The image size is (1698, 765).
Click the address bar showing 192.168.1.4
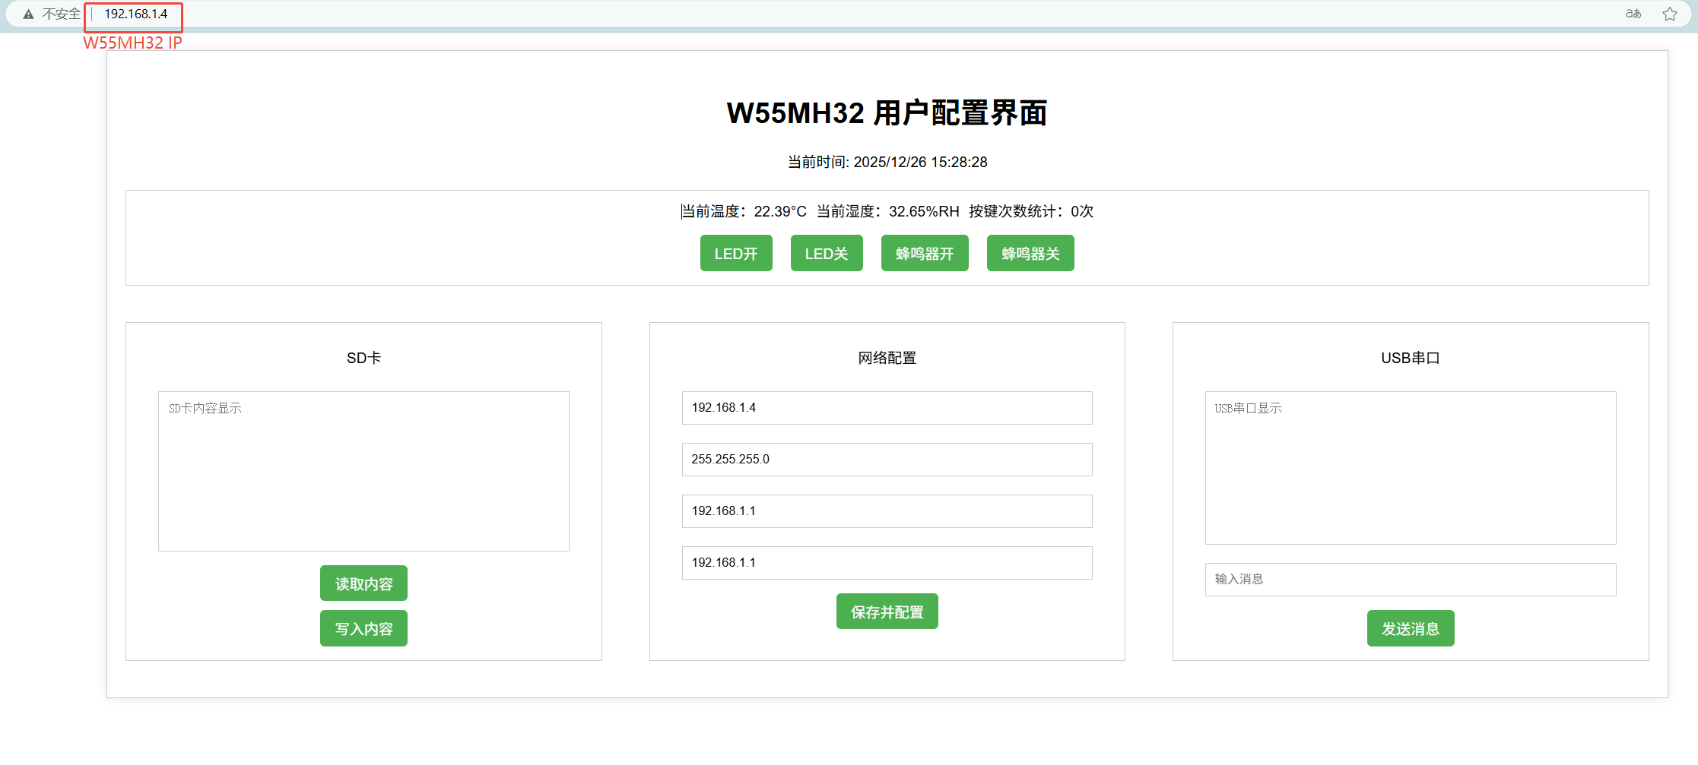click(135, 14)
